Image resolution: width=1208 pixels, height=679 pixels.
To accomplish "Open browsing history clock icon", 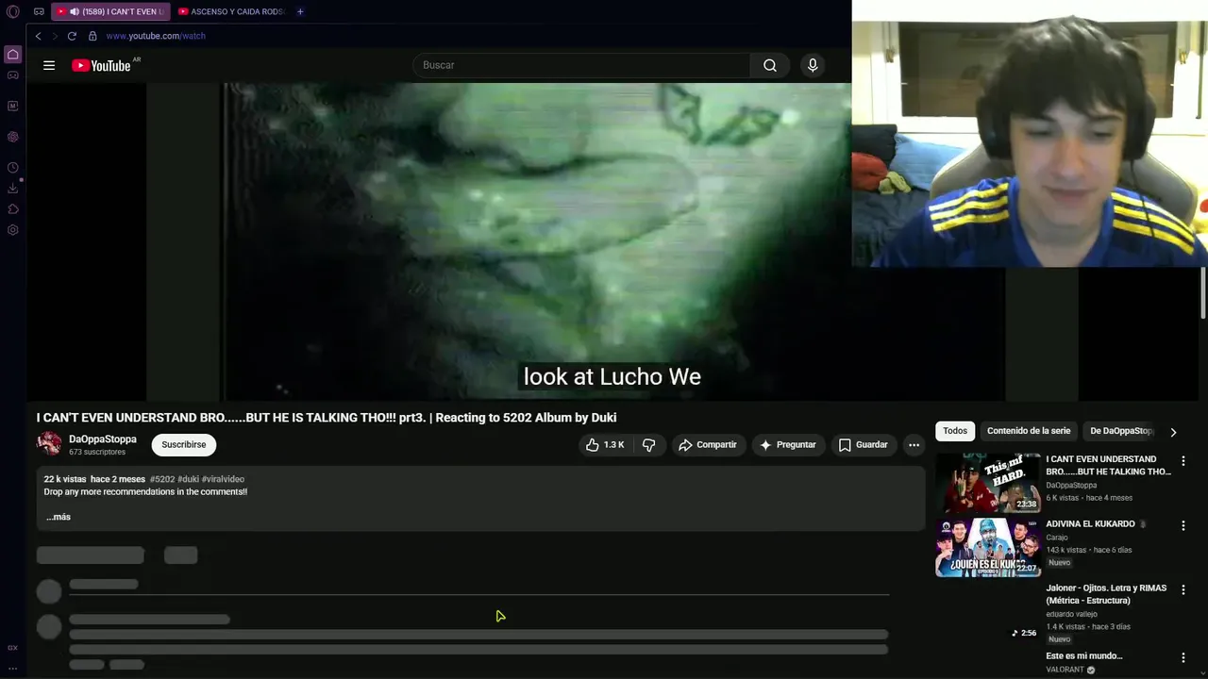I will pos(12,168).
